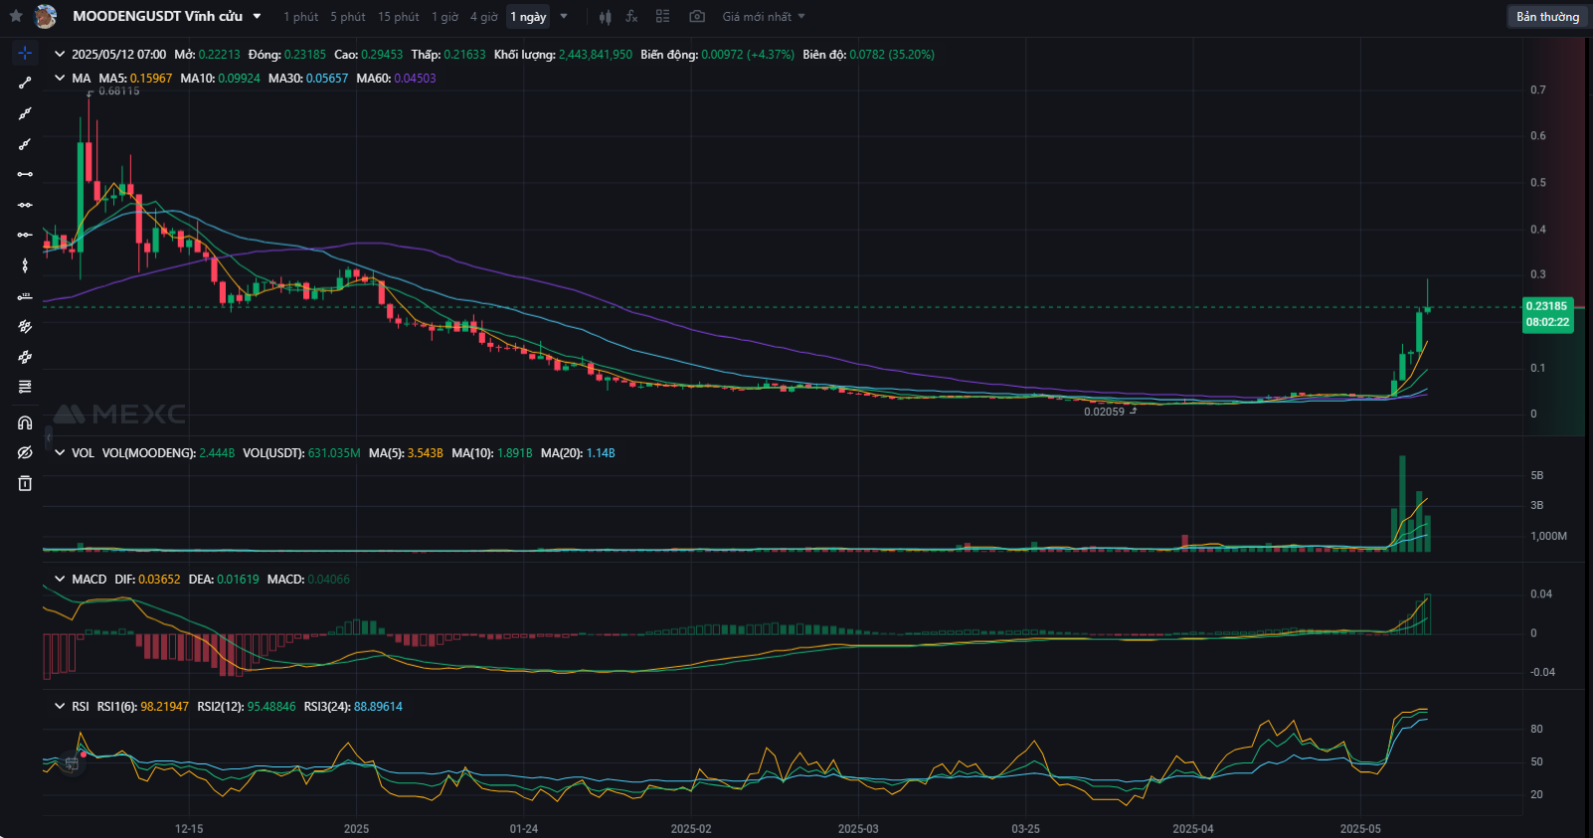
Task: Open the chart layout grid icon
Action: click(x=662, y=17)
